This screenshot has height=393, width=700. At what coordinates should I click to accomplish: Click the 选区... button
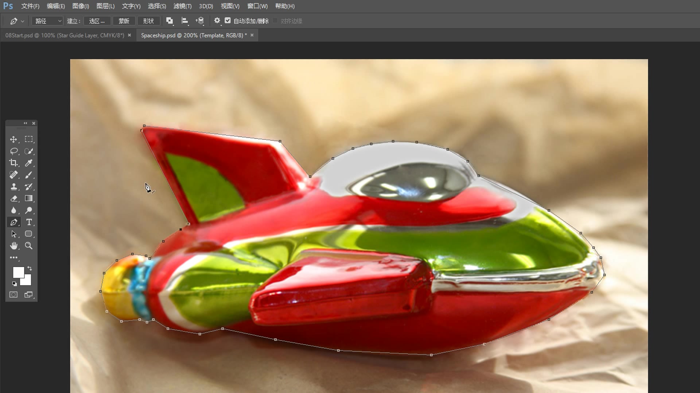[97, 21]
